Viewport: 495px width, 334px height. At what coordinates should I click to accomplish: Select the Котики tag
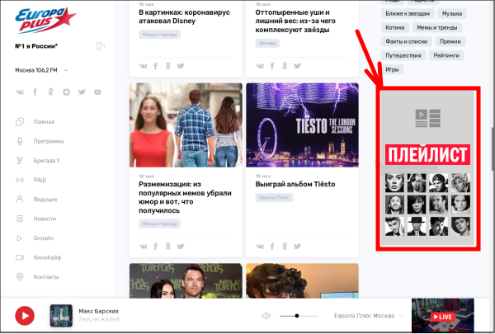[x=395, y=27]
